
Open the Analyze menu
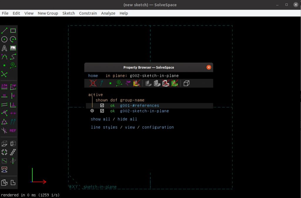[x=108, y=13]
